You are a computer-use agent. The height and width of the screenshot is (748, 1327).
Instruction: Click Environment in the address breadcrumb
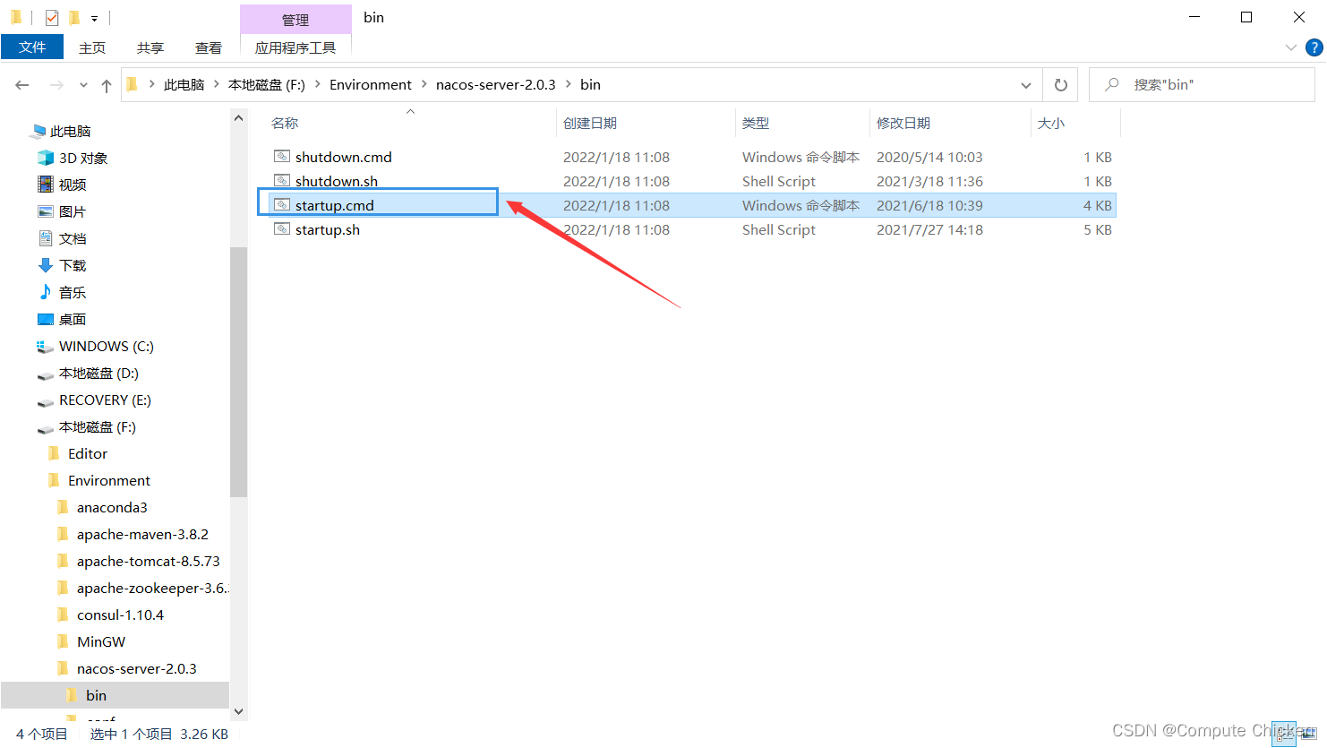tap(371, 85)
